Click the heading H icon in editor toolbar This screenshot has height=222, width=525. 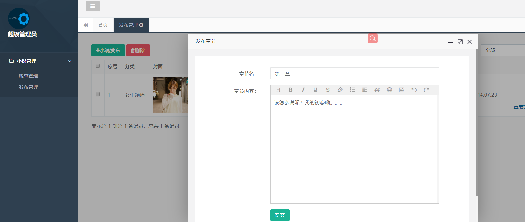pos(278,90)
